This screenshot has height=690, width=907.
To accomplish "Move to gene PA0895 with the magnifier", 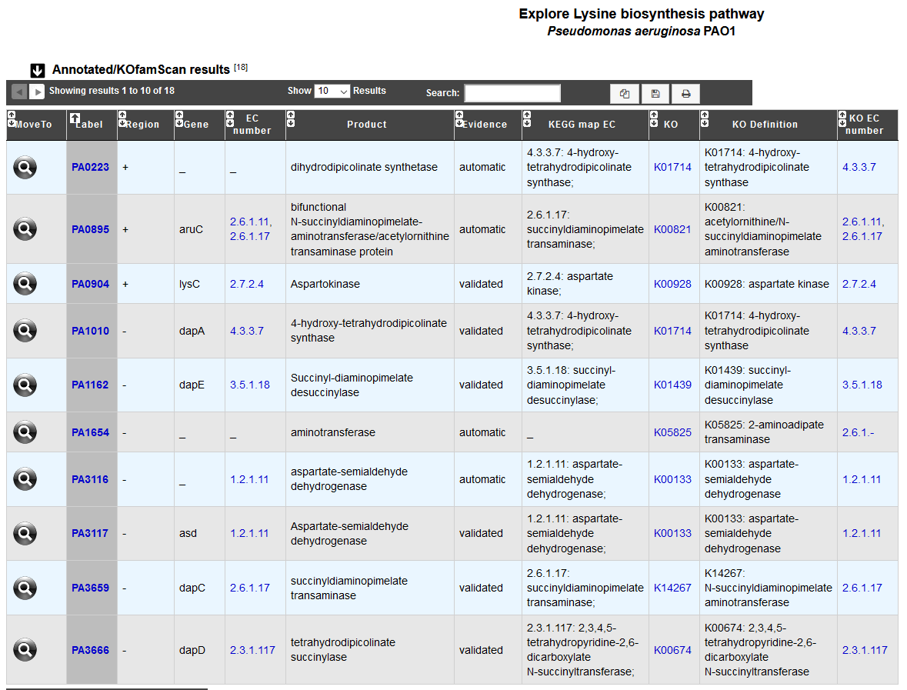I will [25, 229].
